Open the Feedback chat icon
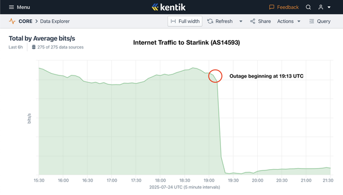The width and height of the screenshot is (343, 195). coord(272,7)
